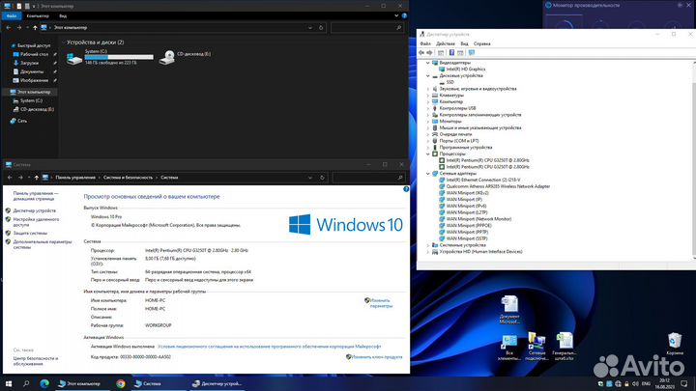Click volume speaker icon in system tray
The image size is (696, 391).
pyautogui.click(x=635, y=384)
